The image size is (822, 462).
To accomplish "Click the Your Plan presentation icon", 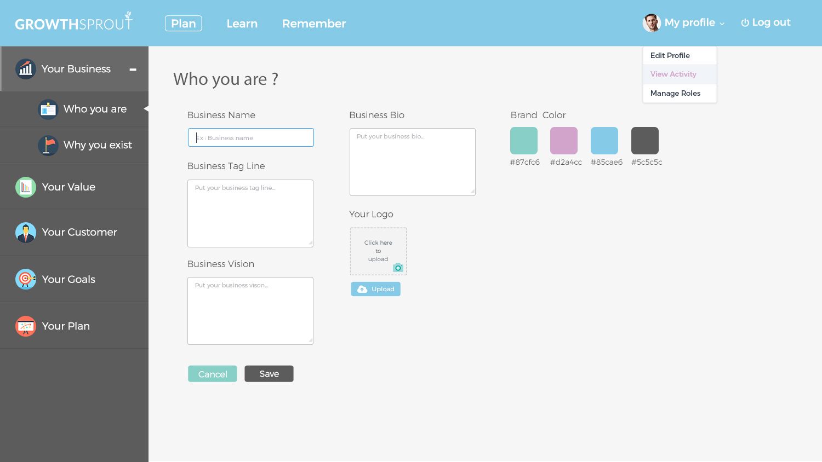I will (x=26, y=326).
